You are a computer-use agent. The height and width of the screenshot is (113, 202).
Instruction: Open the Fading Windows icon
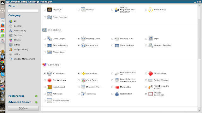151,80
